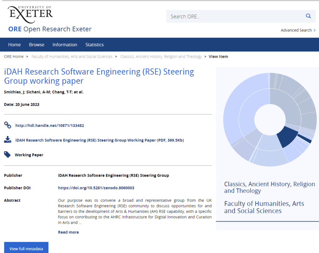Click the PDF download icon

(x=7, y=140)
